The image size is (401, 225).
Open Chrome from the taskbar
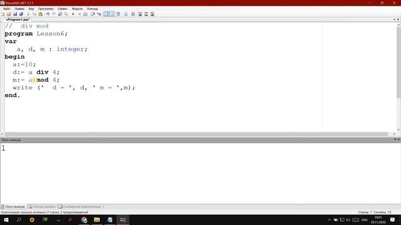(x=84, y=219)
